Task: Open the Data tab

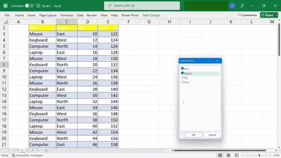Action: (80, 15)
